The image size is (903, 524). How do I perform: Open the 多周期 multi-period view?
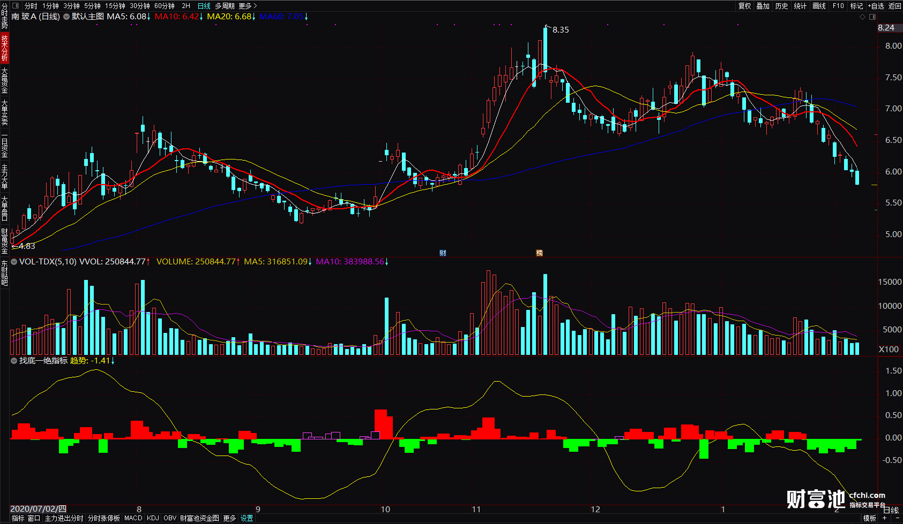[x=225, y=6]
